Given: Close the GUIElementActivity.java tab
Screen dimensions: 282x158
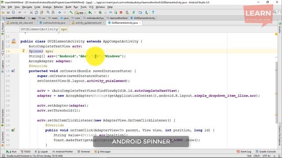Looking at the screenshot, I should 140,23.
